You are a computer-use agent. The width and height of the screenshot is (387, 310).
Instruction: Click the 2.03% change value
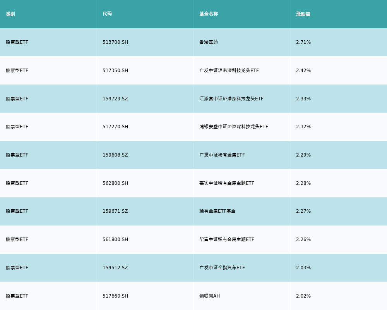[x=303, y=268]
